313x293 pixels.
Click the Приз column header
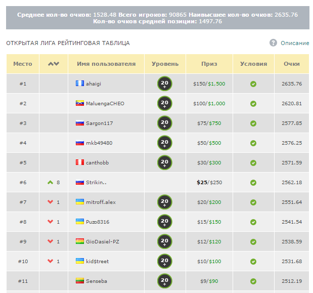(209, 64)
